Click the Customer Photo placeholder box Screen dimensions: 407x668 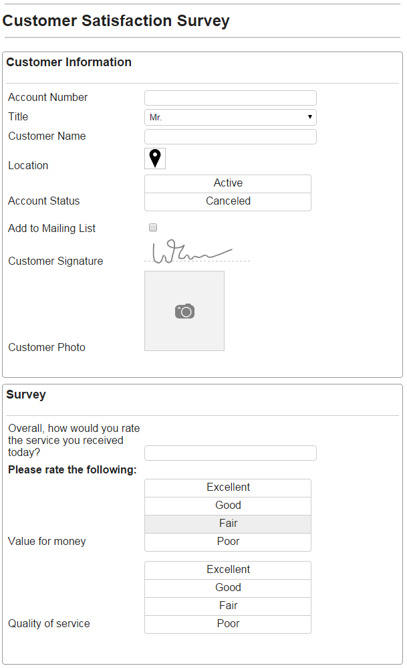tap(184, 311)
